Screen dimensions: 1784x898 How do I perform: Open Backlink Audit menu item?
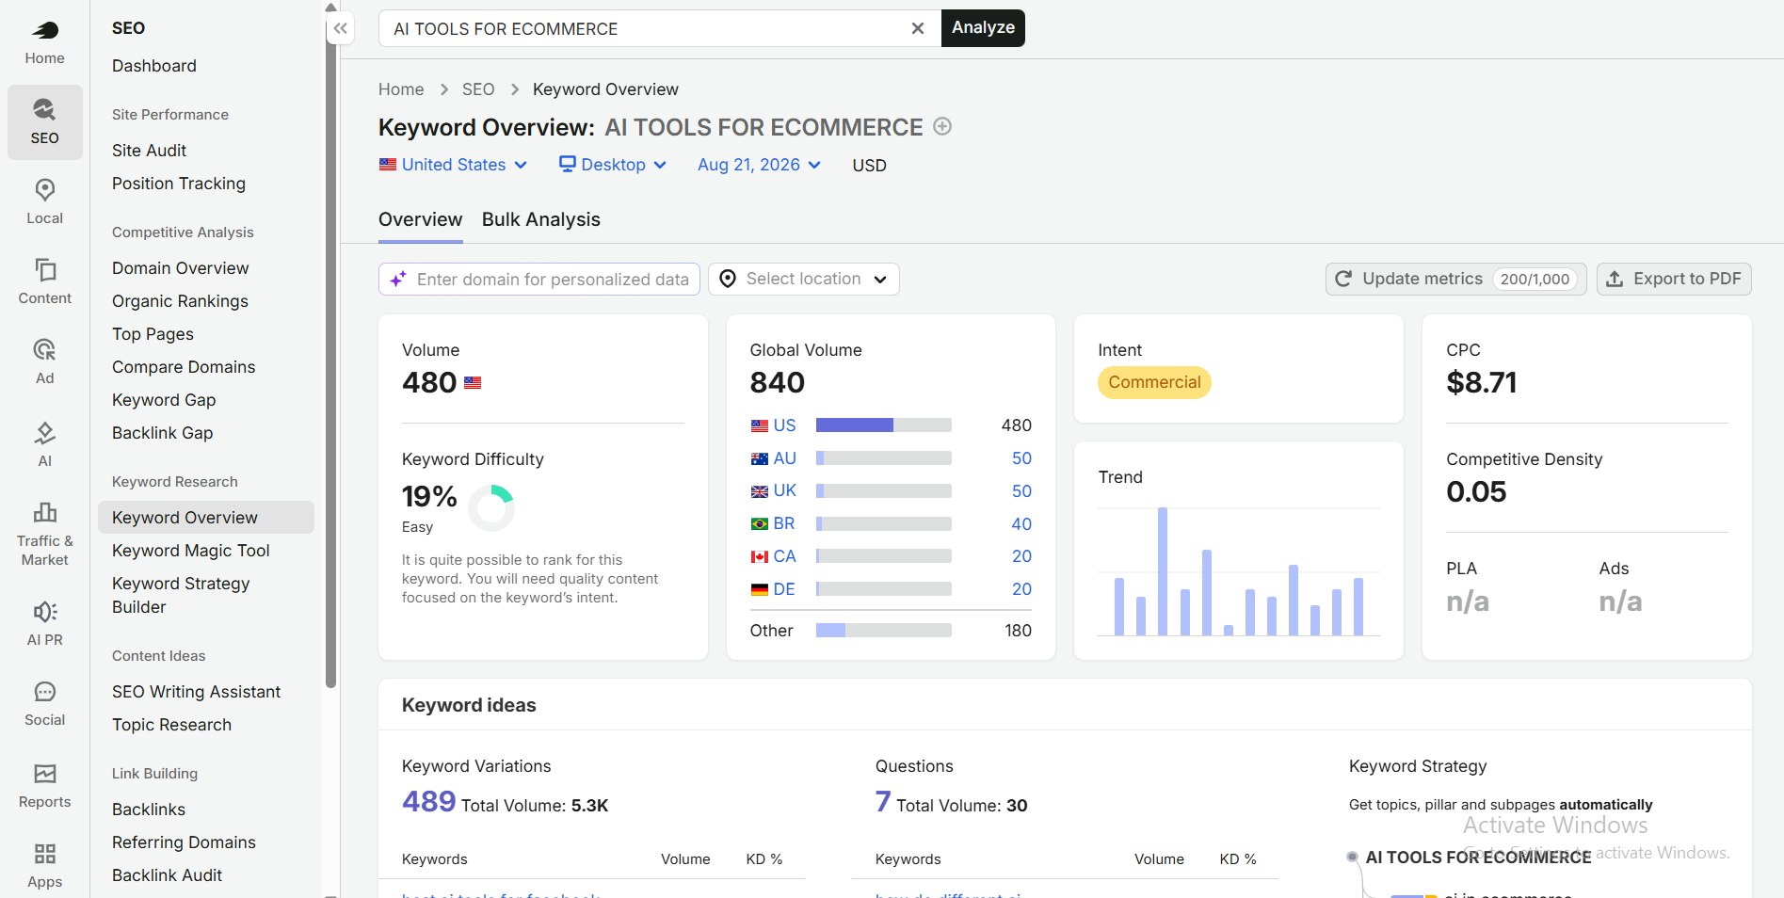(x=167, y=875)
